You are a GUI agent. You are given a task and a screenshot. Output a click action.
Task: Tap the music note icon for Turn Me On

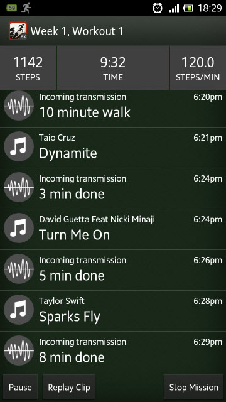[x=19, y=228]
